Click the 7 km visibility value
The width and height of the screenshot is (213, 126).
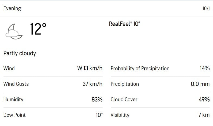point(204,115)
